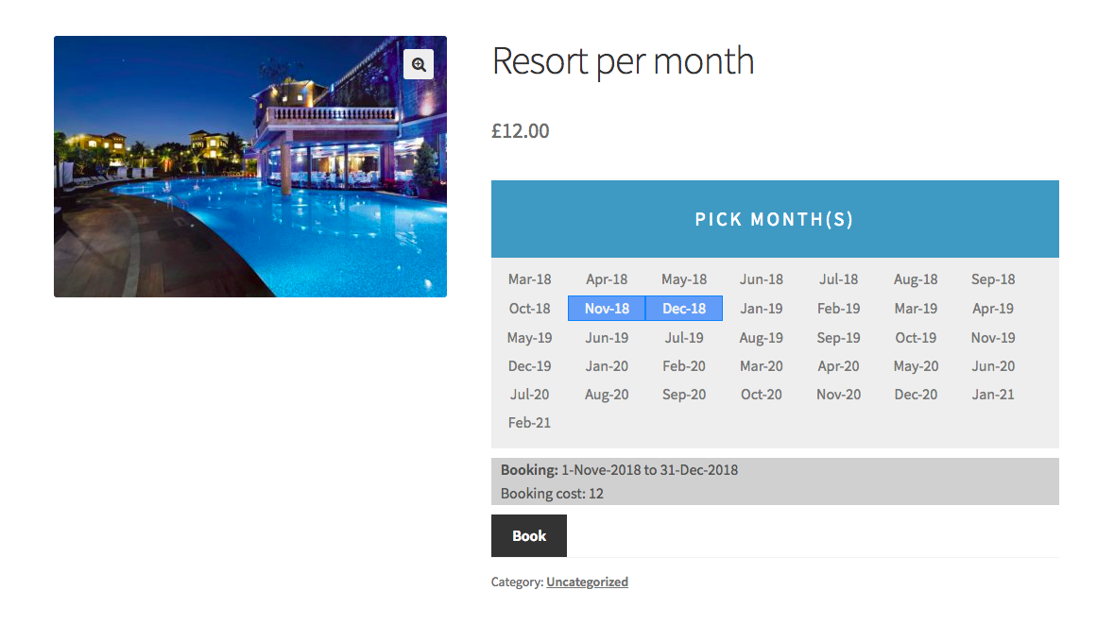Select Jan-19 in the month picker
Image resolution: width=1097 pixels, height=641 pixels.
coord(761,308)
